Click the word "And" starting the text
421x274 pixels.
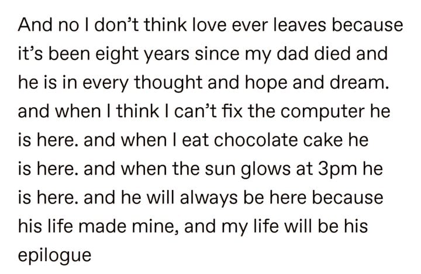[x=35, y=25]
